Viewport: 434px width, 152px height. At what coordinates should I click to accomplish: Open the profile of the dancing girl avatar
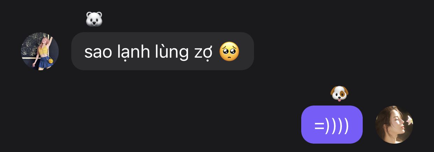tap(40, 52)
